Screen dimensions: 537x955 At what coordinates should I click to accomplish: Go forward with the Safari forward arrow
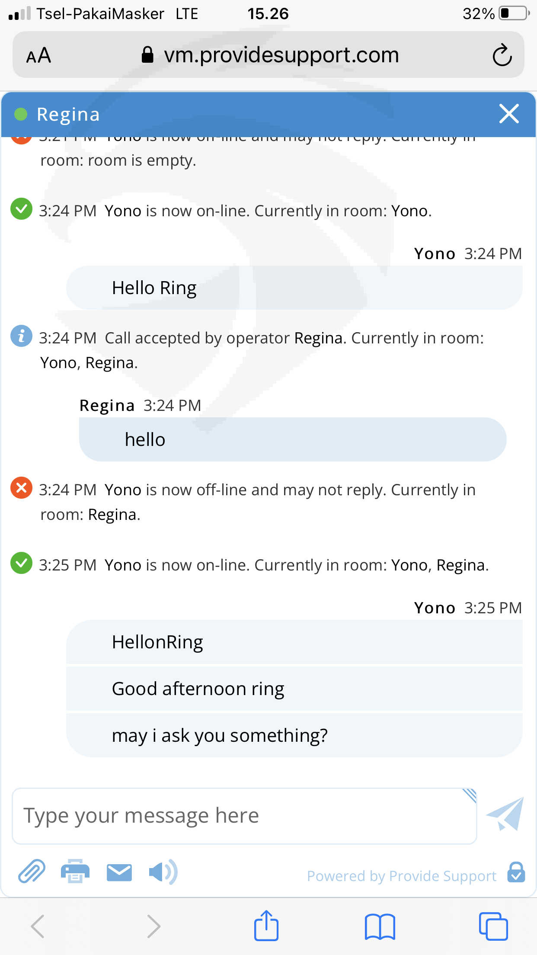[x=153, y=926]
